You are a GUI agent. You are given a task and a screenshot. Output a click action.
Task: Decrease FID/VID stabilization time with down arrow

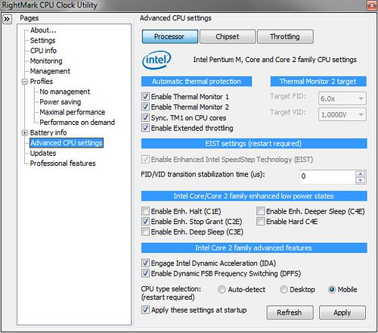click(x=361, y=180)
